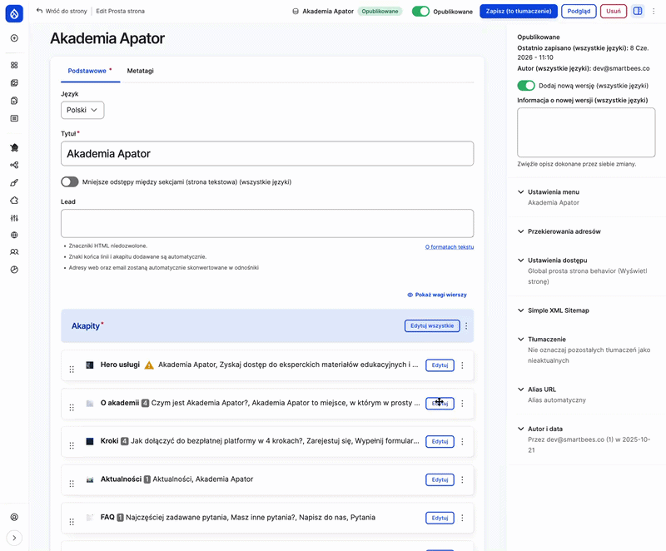The image size is (666, 551).
Task: Click Zapisz (to tłumaczenie) button
Action: 519,11
